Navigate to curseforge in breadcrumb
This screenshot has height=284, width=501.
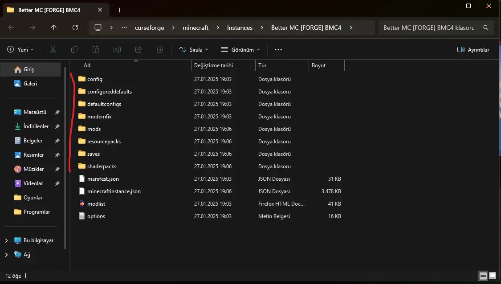pyautogui.click(x=150, y=28)
